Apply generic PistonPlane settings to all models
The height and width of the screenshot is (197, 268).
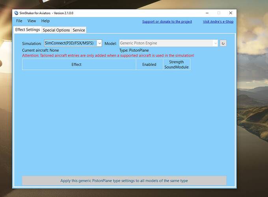[x=124, y=180]
